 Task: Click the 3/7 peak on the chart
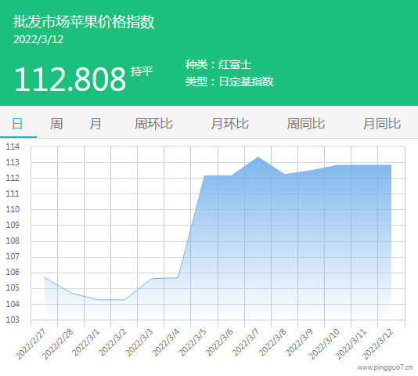pyautogui.click(x=258, y=157)
